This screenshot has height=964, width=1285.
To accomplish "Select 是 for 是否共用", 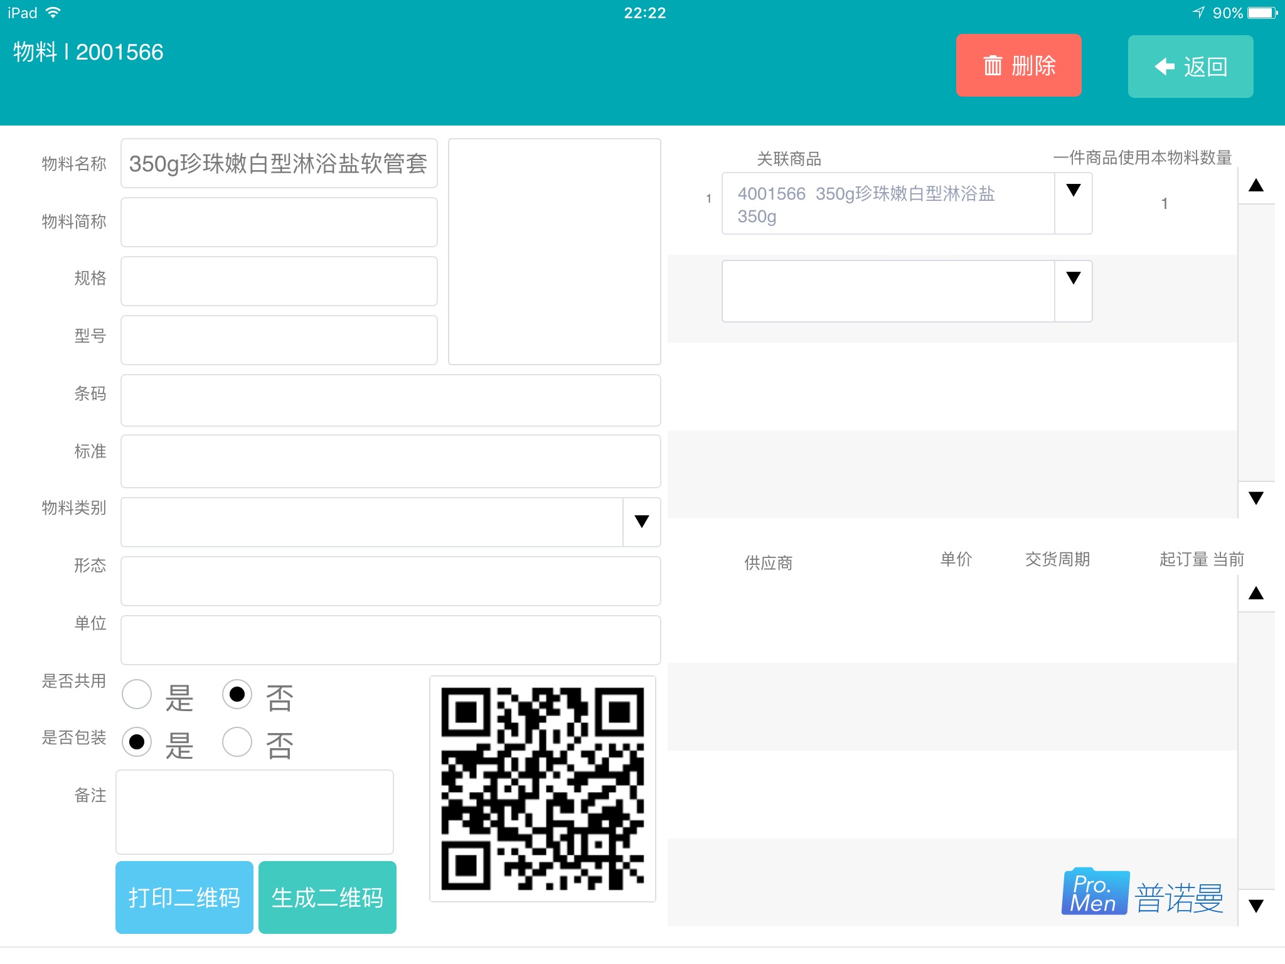I will (137, 694).
